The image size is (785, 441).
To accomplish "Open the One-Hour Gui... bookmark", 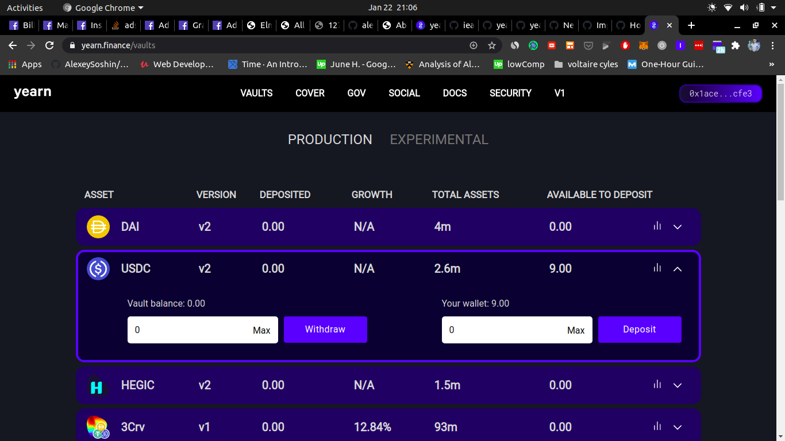I will point(665,64).
